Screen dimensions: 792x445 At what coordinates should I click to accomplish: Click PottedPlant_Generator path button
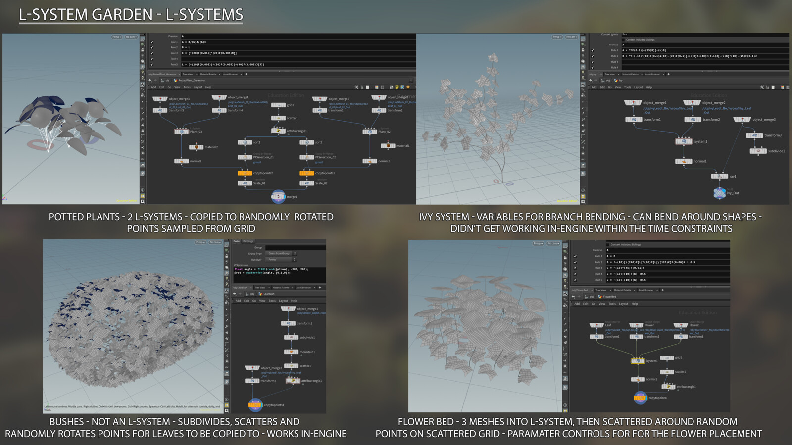190,80
